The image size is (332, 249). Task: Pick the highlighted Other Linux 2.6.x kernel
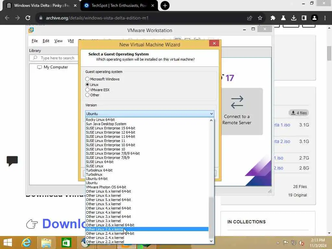pyautogui.click(x=147, y=229)
